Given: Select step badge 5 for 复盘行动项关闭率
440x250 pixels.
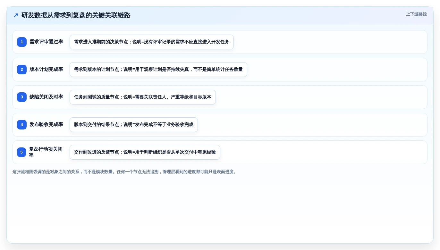Looking at the screenshot, I should 22,152.
